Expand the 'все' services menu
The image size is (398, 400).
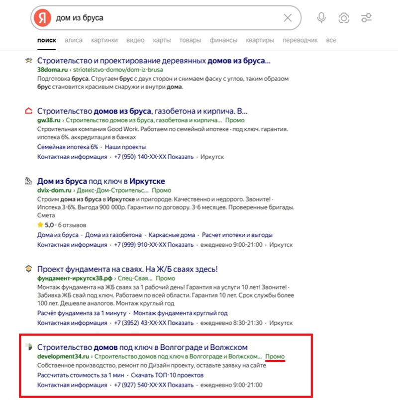click(331, 40)
